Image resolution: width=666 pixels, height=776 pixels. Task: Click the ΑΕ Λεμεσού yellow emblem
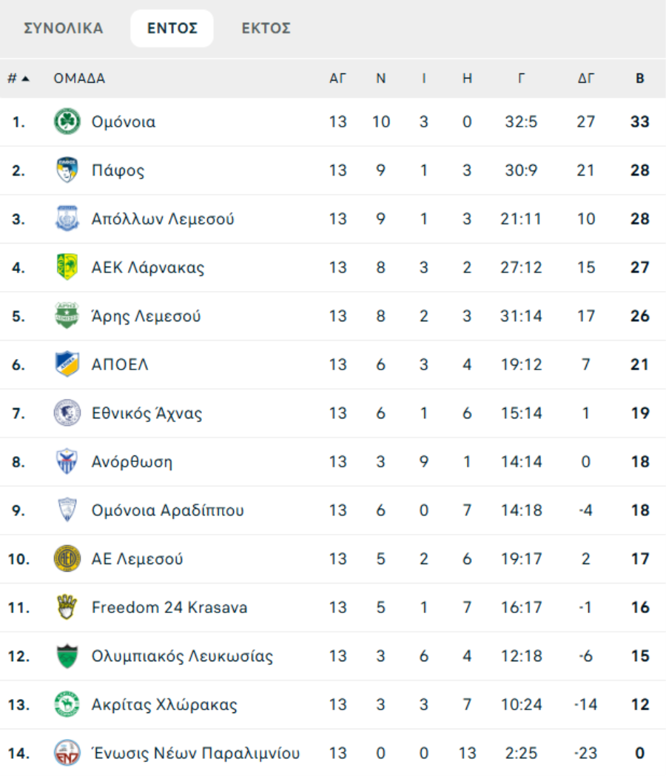coord(67,558)
